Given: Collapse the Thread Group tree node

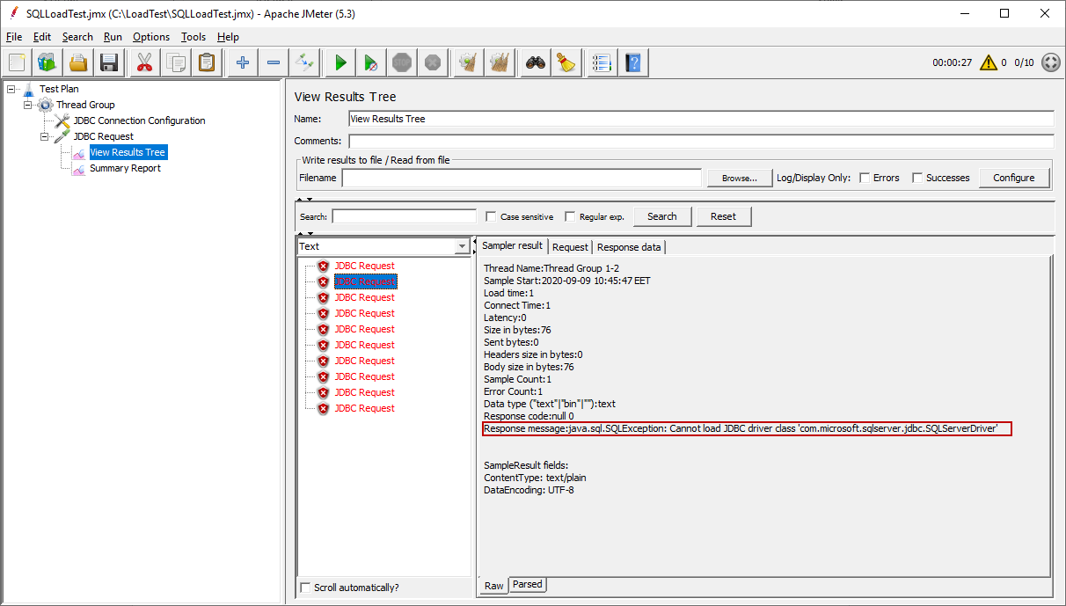Looking at the screenshot, I should coord(28,105).
